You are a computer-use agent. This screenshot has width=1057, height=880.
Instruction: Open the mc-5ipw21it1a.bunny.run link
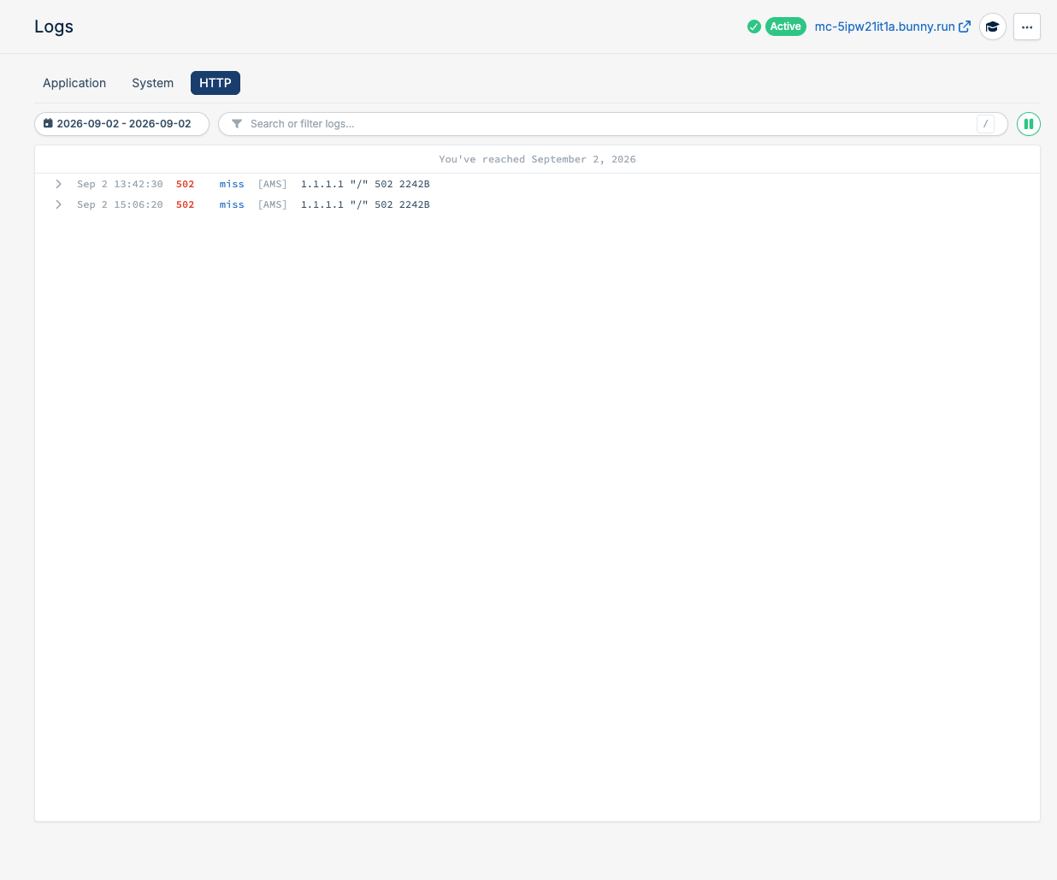(884, 27)
